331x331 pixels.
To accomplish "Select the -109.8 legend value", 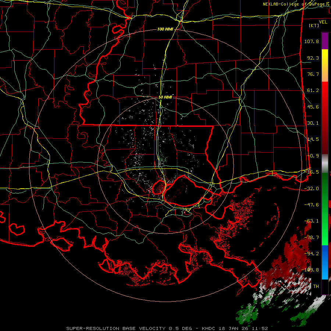I will tap(310, 270).
